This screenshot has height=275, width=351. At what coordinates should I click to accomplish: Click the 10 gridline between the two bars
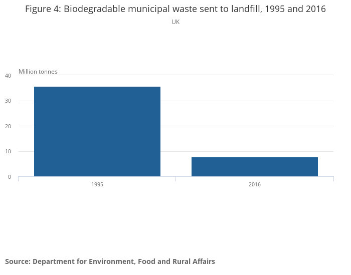pos(175,151)
